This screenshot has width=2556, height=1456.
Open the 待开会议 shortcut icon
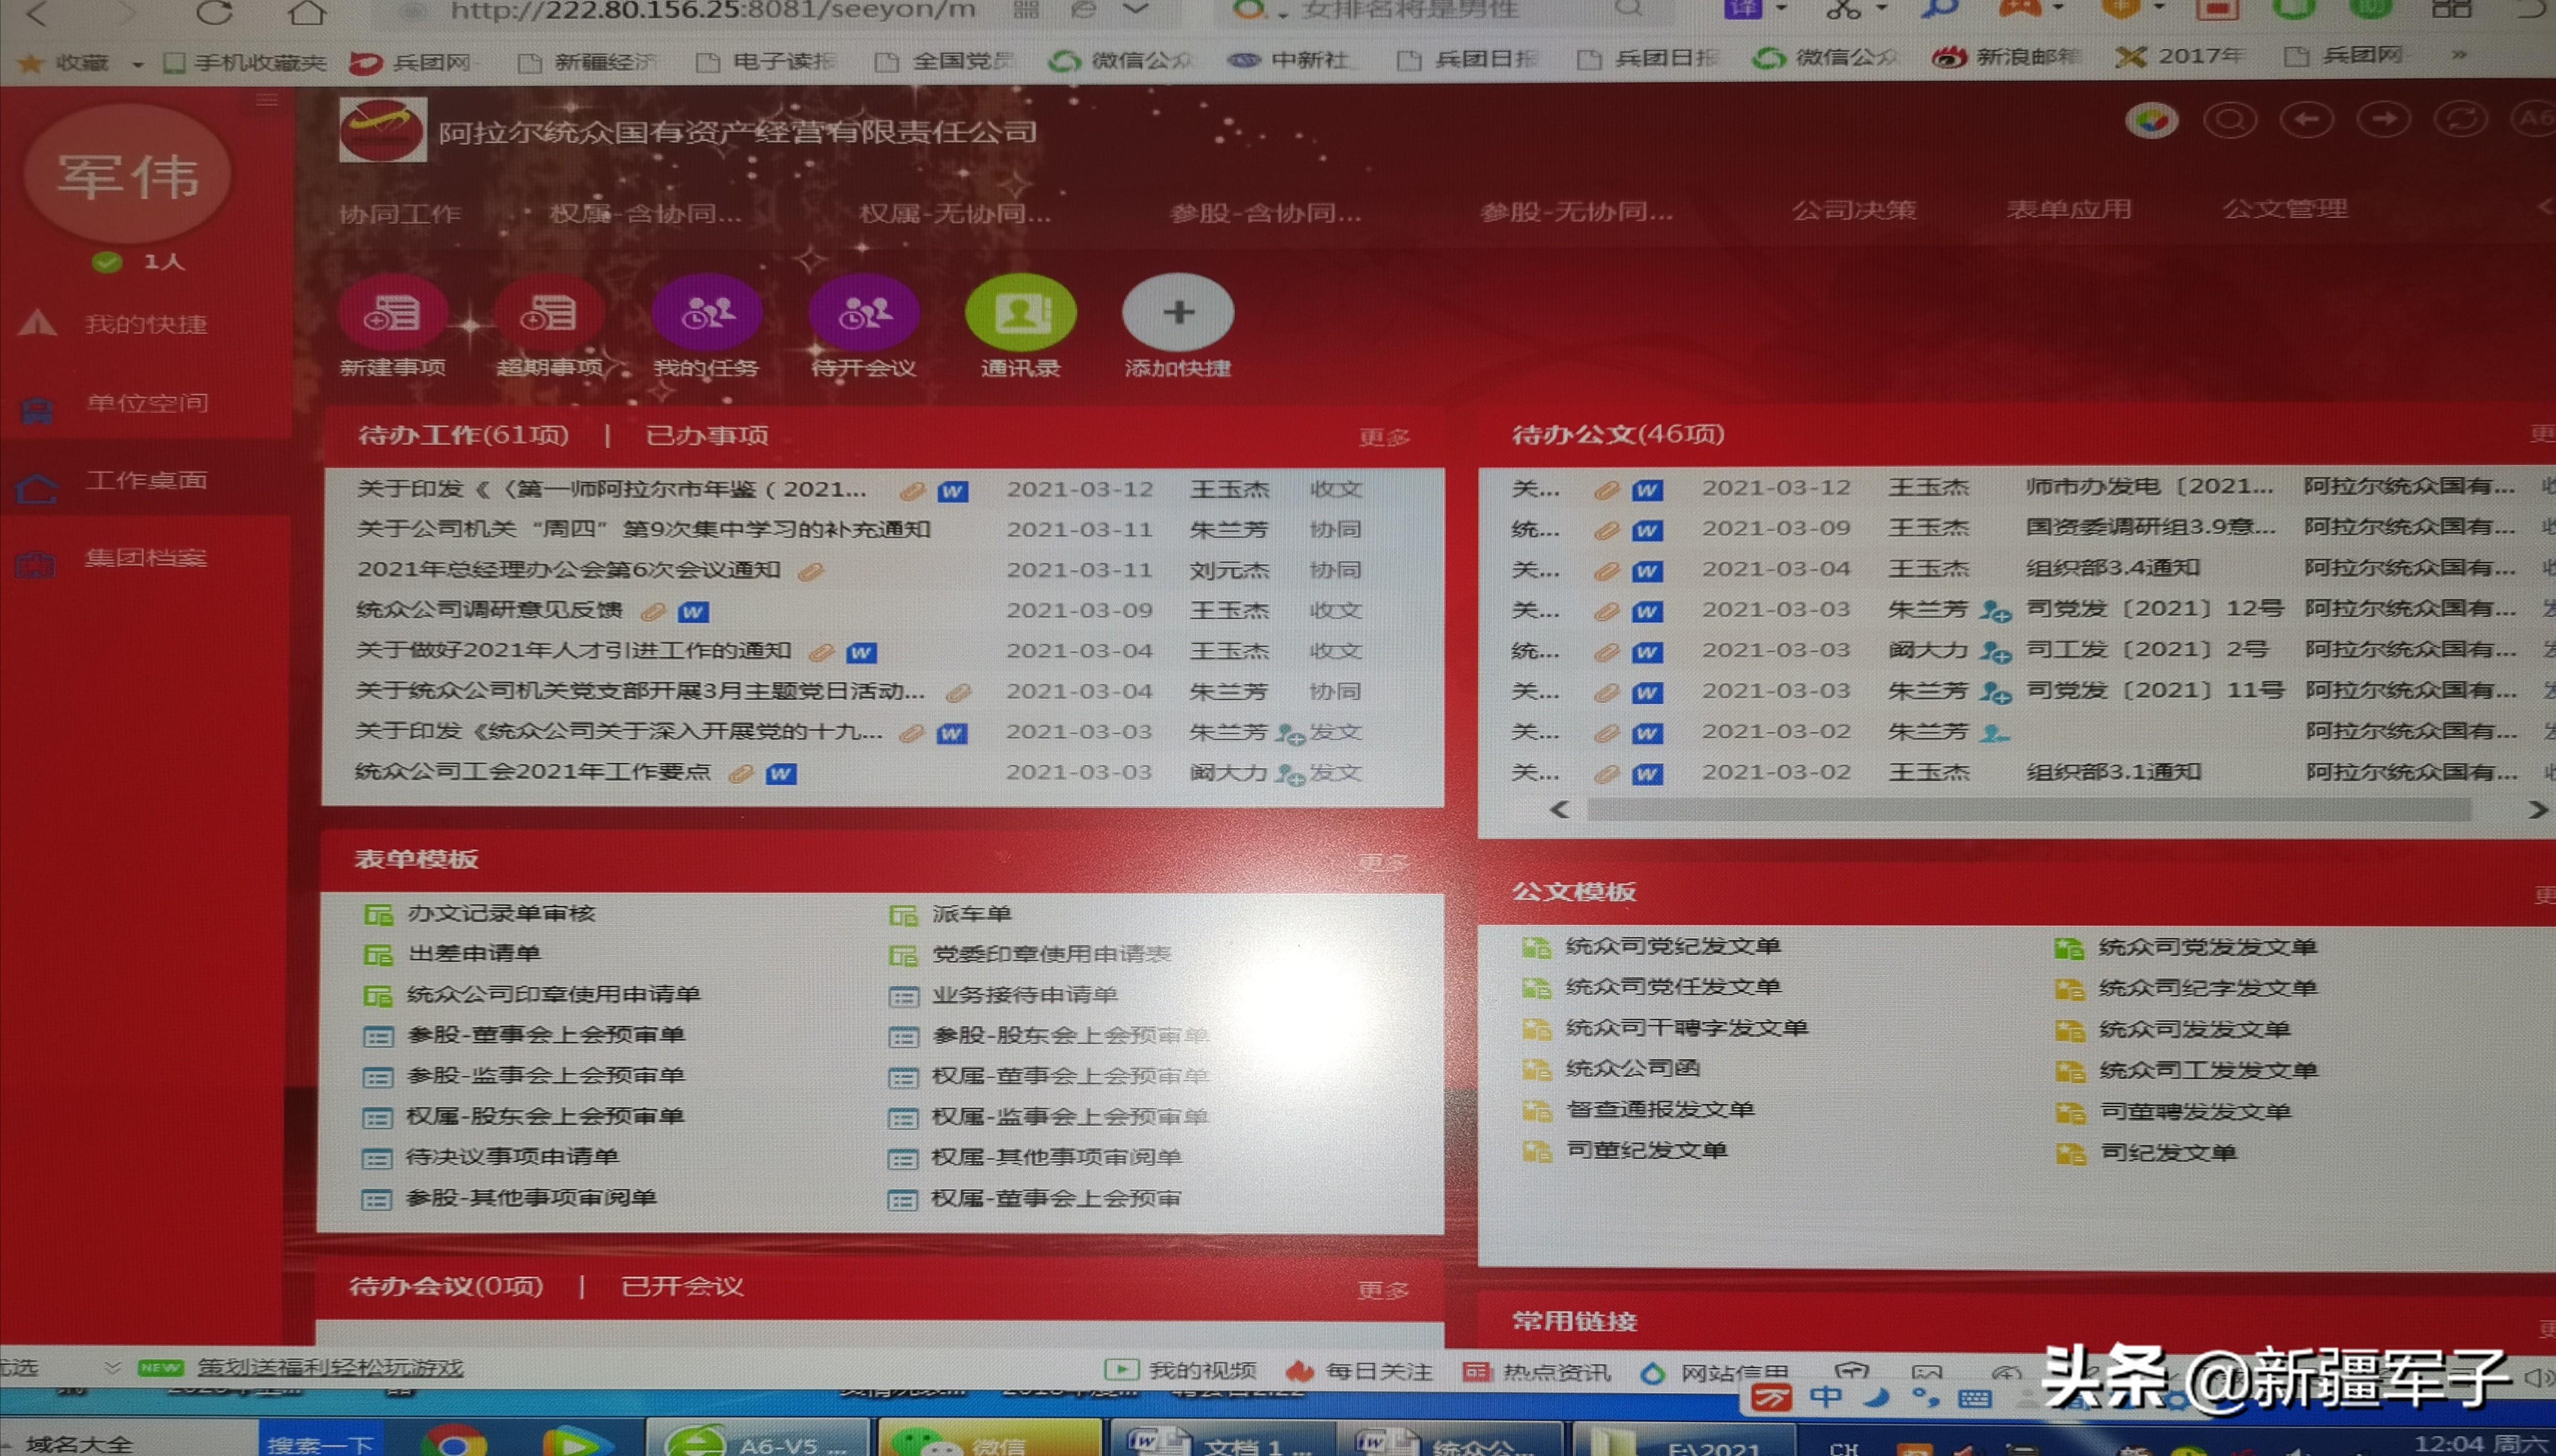(x=863, y=313)
